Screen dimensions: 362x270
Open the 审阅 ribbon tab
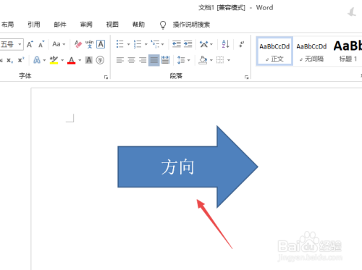[86, 25]
